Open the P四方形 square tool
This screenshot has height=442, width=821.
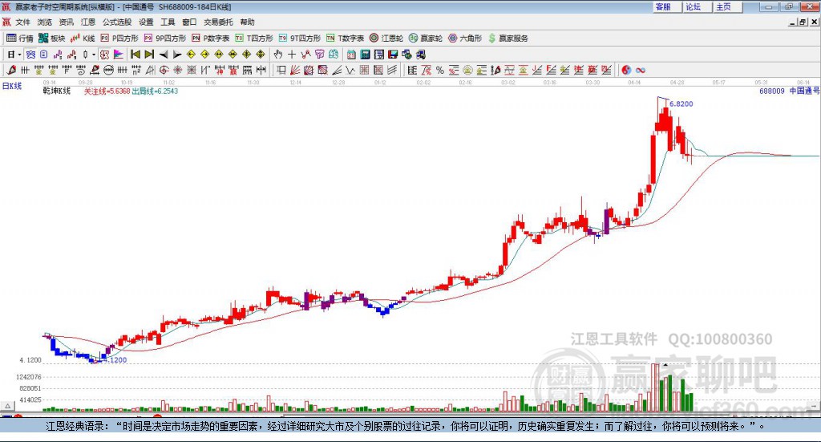[x=119, y=39]
